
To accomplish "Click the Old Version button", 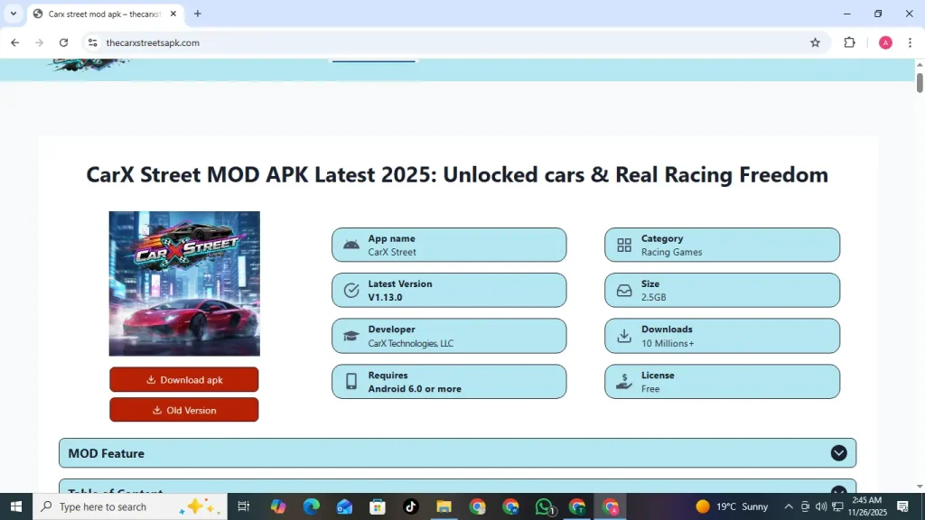I will (x=184, y=410).
